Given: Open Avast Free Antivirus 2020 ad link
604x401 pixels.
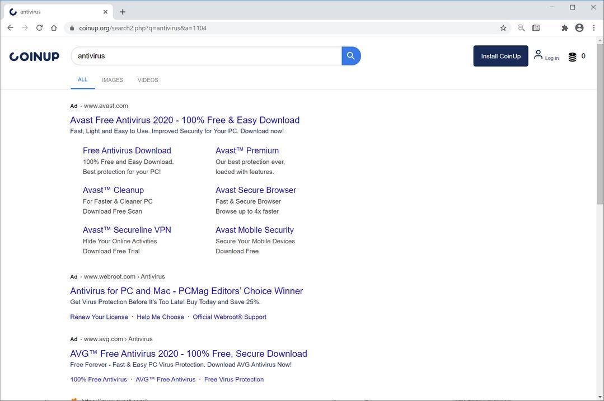Looking at the screenshot, I should coord(185,120).
